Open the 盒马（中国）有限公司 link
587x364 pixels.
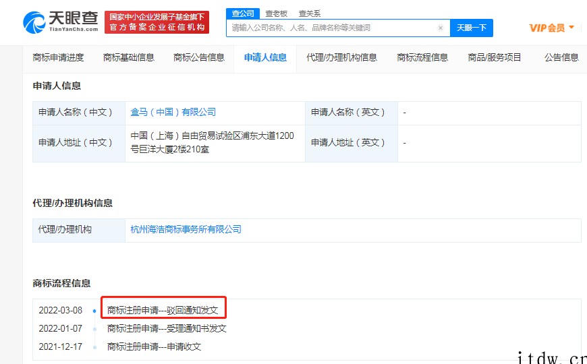[x=173, y=112]
